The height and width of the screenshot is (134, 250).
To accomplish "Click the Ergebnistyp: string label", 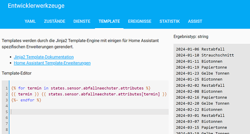I will tap(191, 36).
